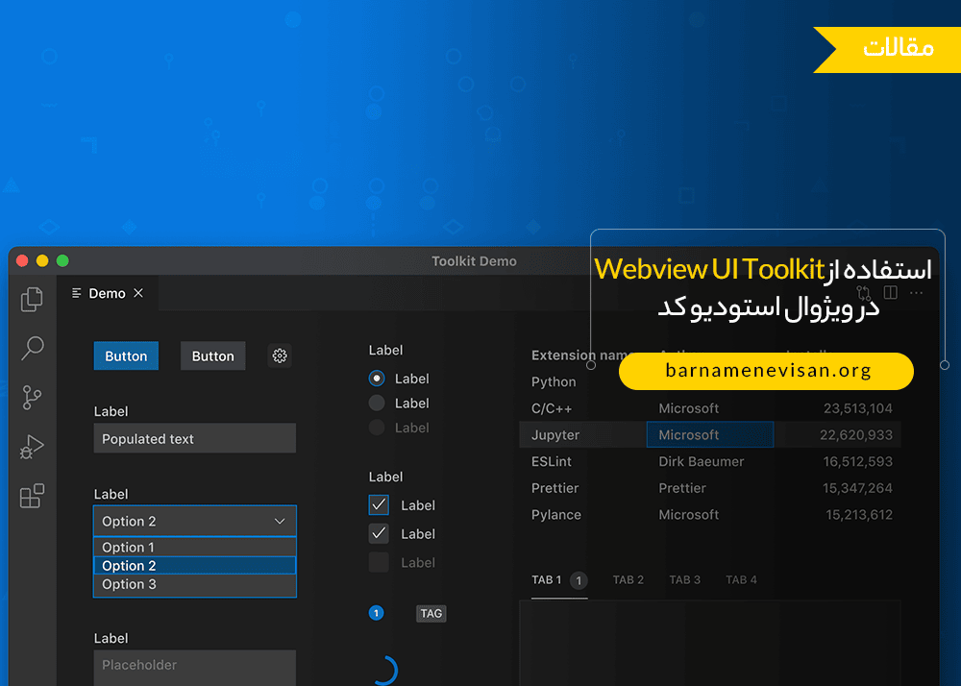Click the Python extension row name

554,381
